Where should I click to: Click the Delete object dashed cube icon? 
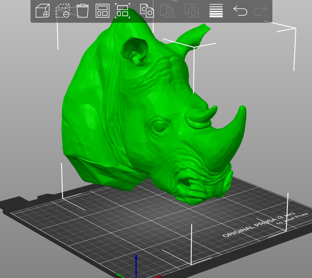coord(62,11)
